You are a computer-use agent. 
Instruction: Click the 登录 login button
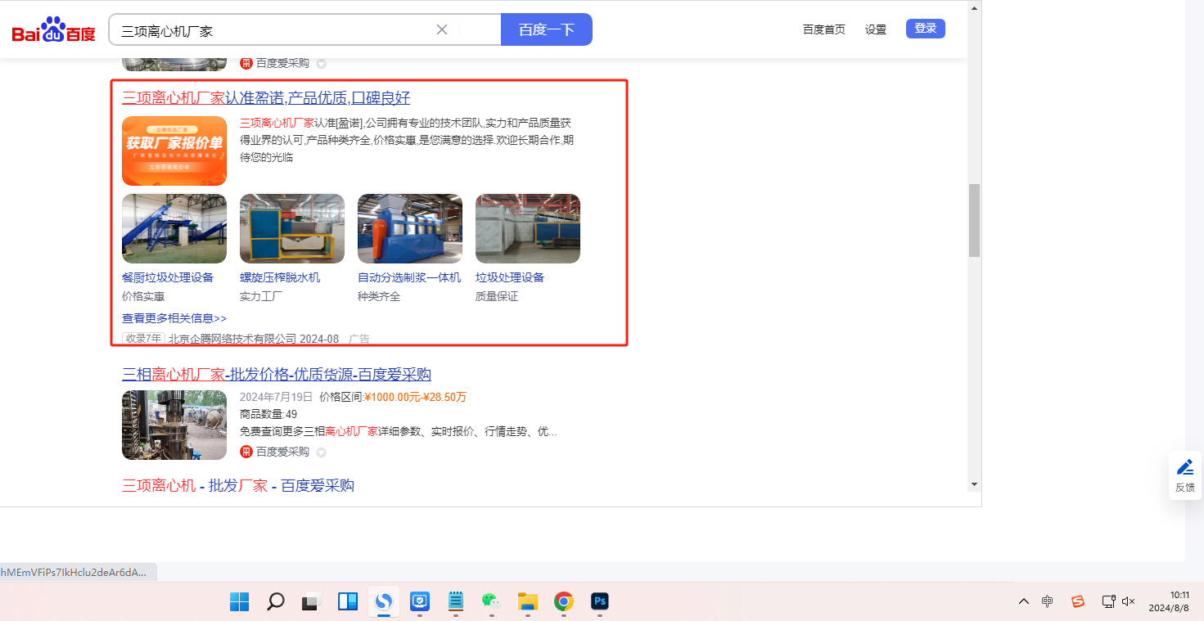tap(926, 29)
